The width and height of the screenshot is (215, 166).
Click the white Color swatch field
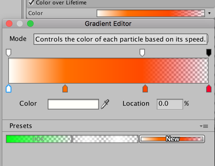coord(73,104)
